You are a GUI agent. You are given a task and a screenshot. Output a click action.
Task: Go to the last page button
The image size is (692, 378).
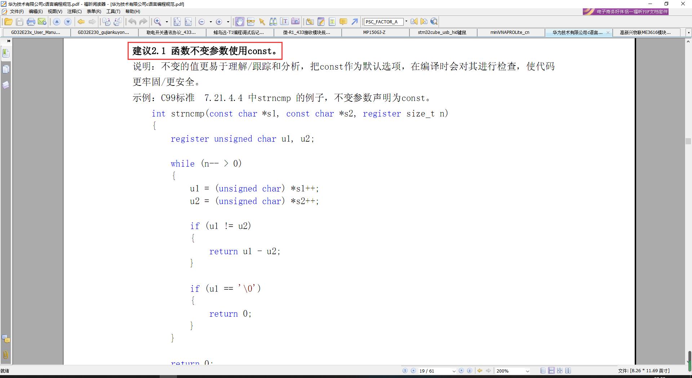tap(469, 370)
